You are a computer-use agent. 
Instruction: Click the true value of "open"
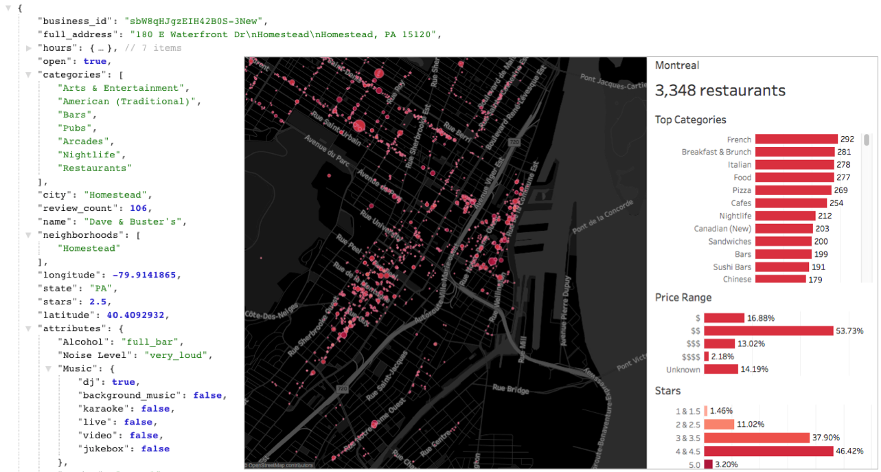(x=96, y=61)
